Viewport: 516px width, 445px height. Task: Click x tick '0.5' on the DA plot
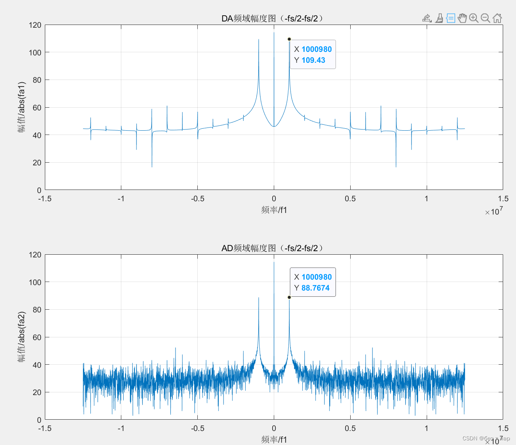[350, 199]
